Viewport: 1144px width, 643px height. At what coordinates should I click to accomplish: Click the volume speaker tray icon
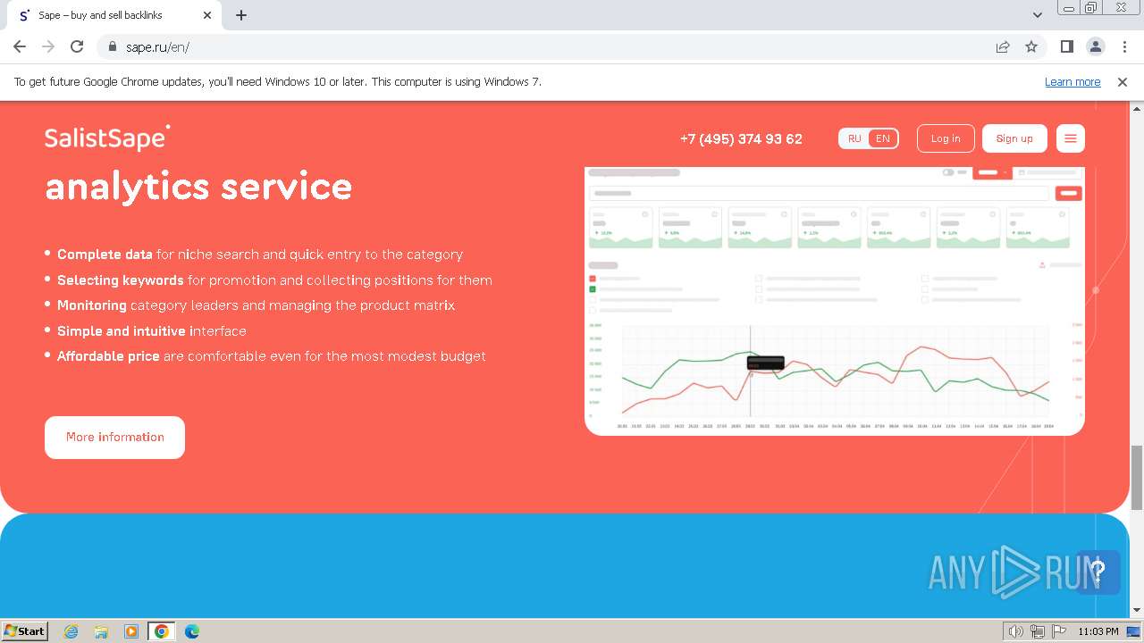click(1016, 631)
